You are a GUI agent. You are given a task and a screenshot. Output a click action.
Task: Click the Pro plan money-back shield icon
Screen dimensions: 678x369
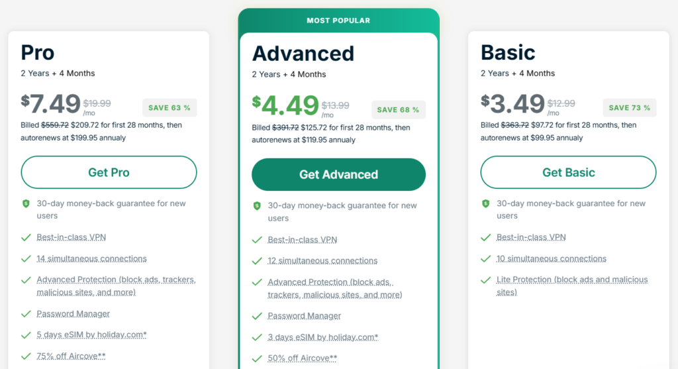click(x=26, y=204)
